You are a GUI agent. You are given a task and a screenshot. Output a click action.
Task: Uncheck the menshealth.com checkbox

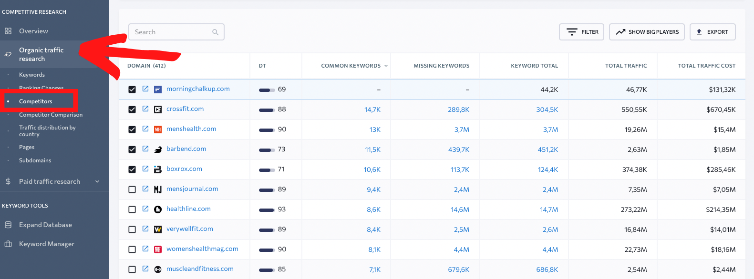point(132,130)
